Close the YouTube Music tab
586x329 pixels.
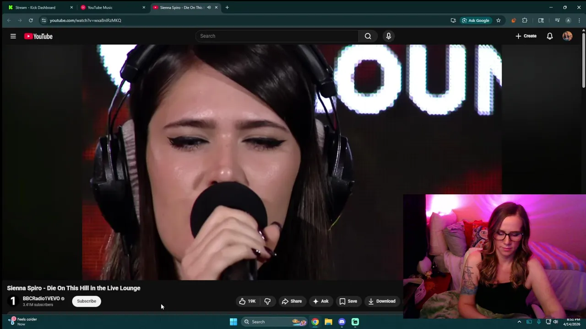tap(144, 7)
